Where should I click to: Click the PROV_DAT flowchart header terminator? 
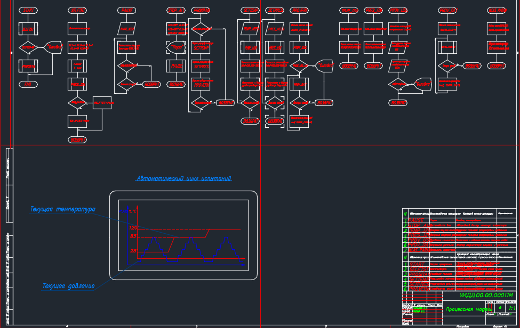coord(448,10)
